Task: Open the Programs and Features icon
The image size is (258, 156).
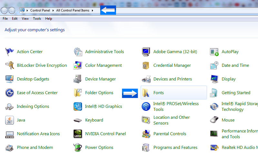Action: pos(146,147)
